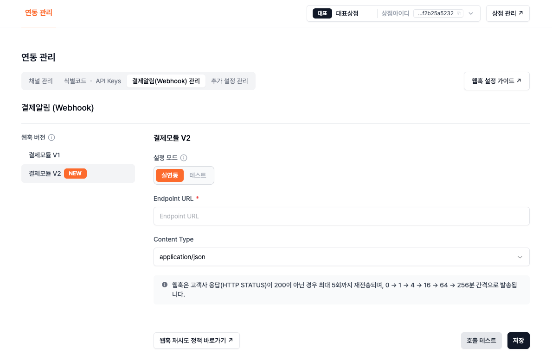Switch setting mode to 테스트
This screenshot has width=552, height=360.
[x=198, y=175]
